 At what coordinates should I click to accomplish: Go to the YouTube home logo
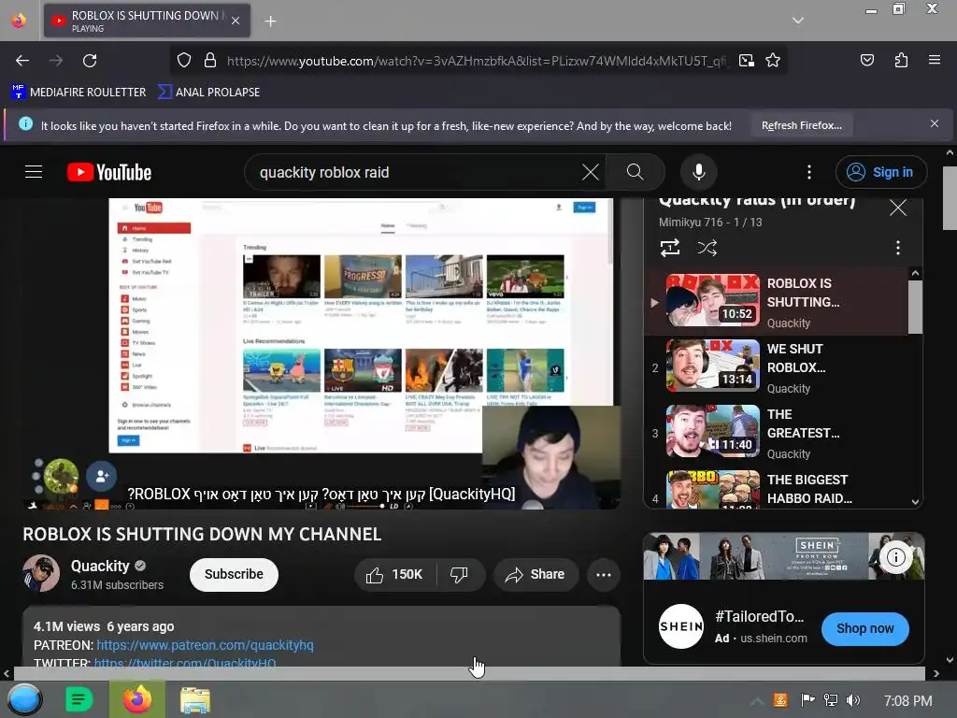109,172
